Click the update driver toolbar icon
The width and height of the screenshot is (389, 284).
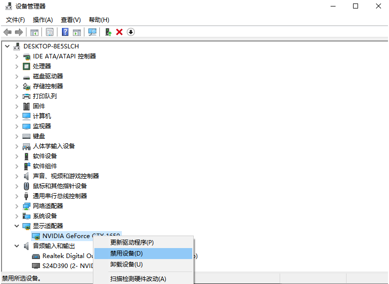[x=108, y=32]
